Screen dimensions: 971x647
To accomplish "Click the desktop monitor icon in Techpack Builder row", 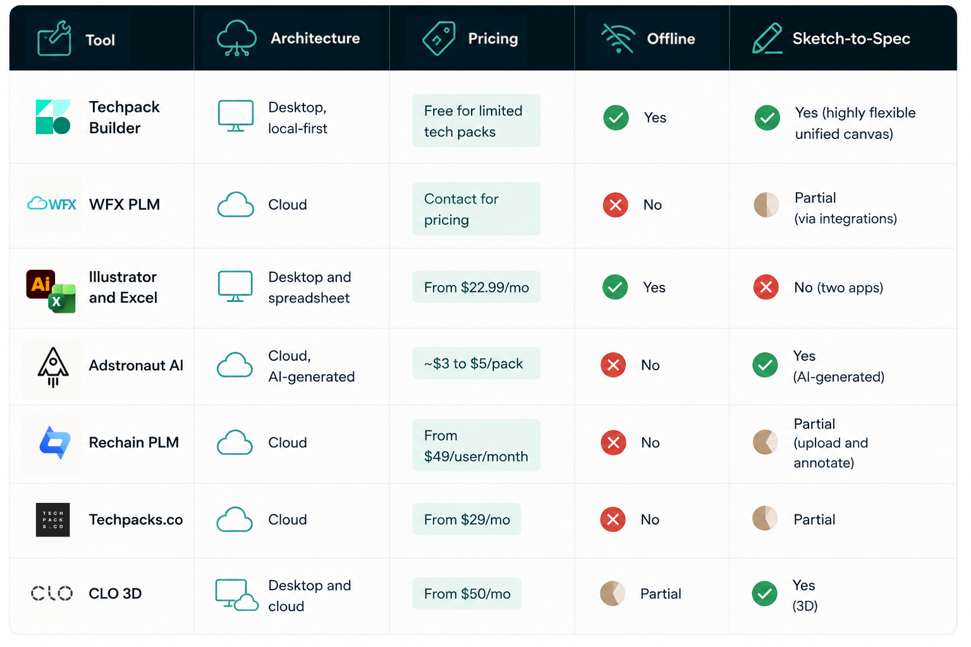I will [x=236, y=116].
